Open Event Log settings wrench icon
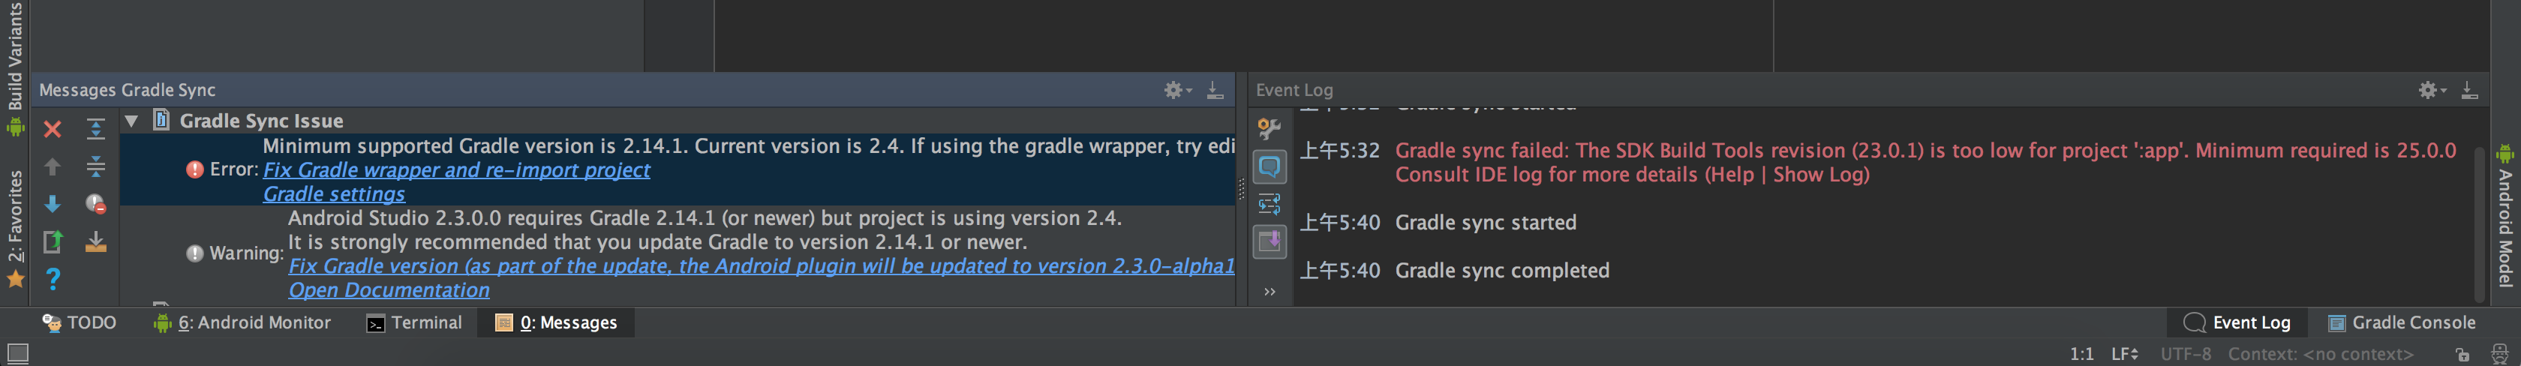The image size is (2521, 366). (x=1270, y=129)
